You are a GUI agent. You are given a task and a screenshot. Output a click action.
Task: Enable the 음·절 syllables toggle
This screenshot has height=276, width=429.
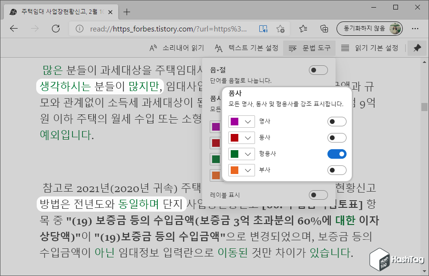[x=318, y=70]
